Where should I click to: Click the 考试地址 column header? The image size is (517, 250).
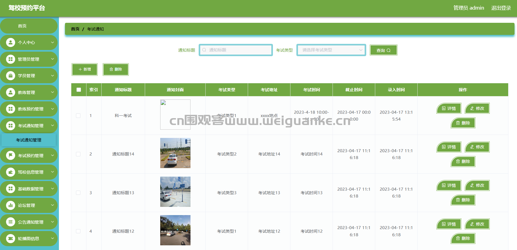(269, 90)
